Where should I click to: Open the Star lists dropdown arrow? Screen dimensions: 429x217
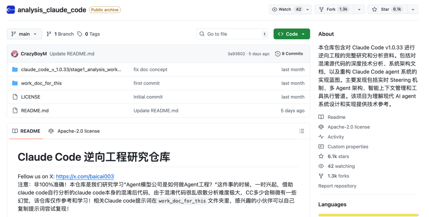[x=413, y=10]
